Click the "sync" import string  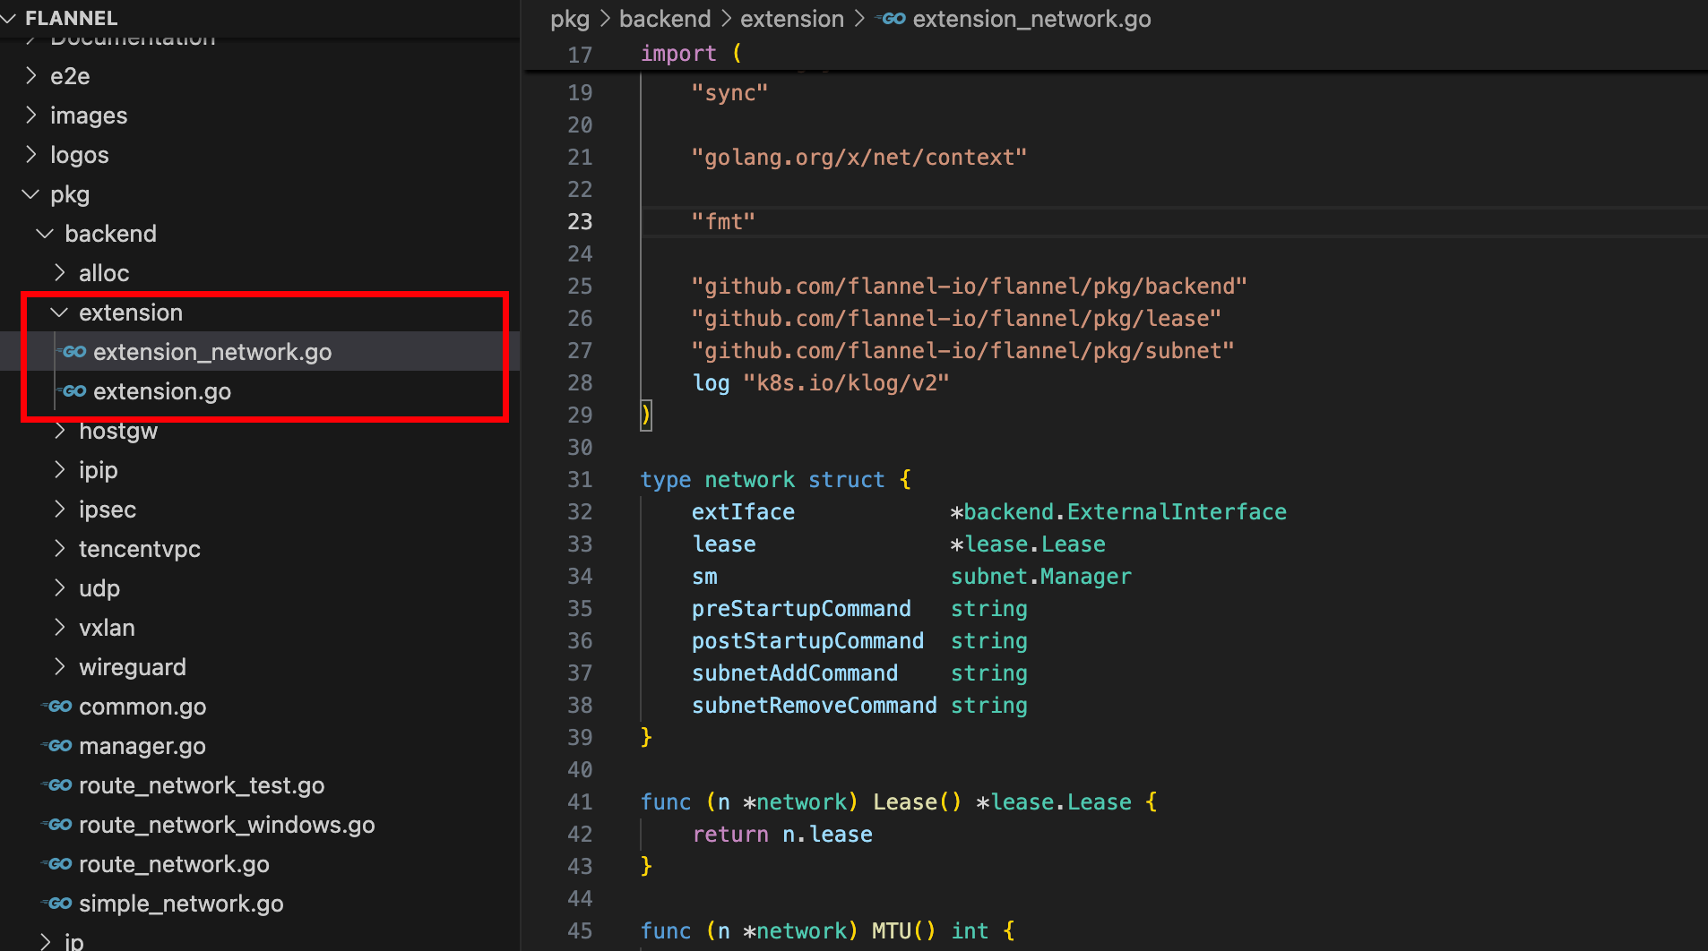[729, 92]
